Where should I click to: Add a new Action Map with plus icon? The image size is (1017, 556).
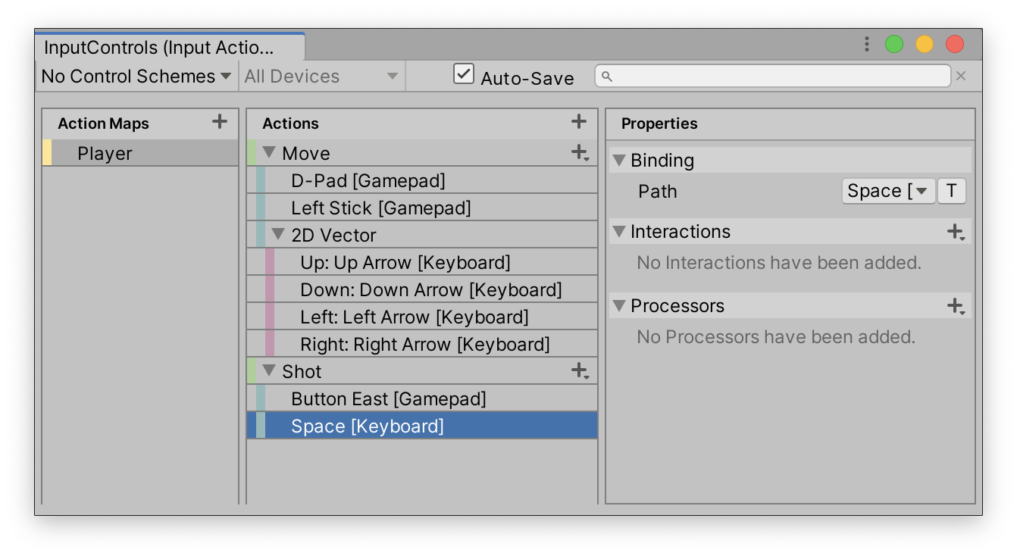(x=220, y=122)
